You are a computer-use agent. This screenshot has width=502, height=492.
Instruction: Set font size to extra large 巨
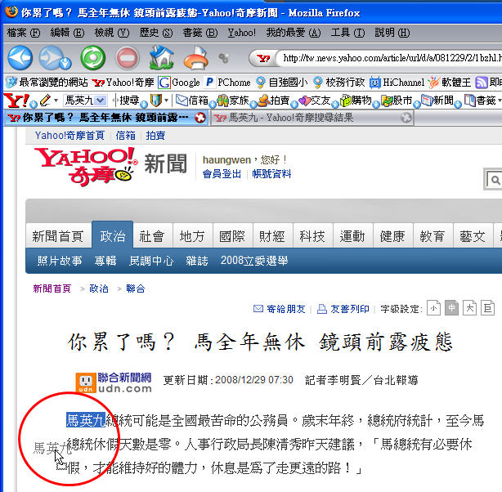tap(487, 308)
